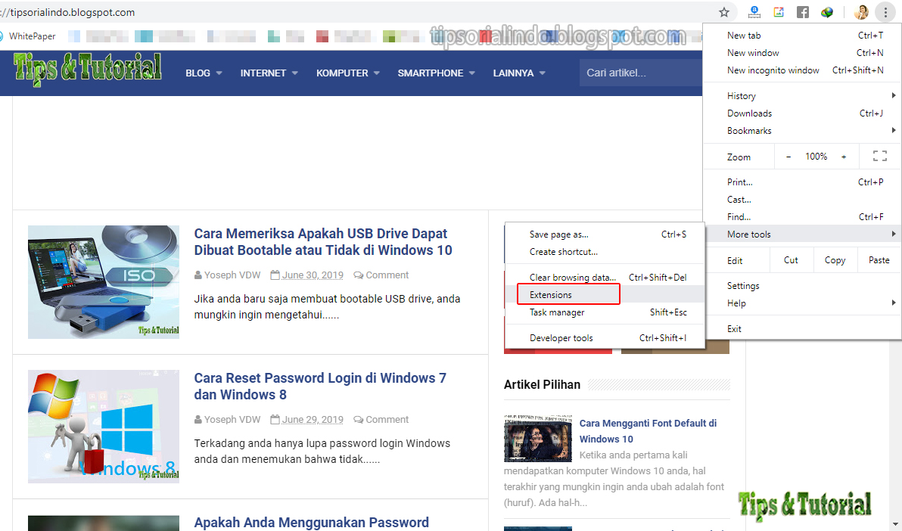The image size is (902, 531).
Task: Click the Cast... menu icon entry
Action: coord(739,199)
